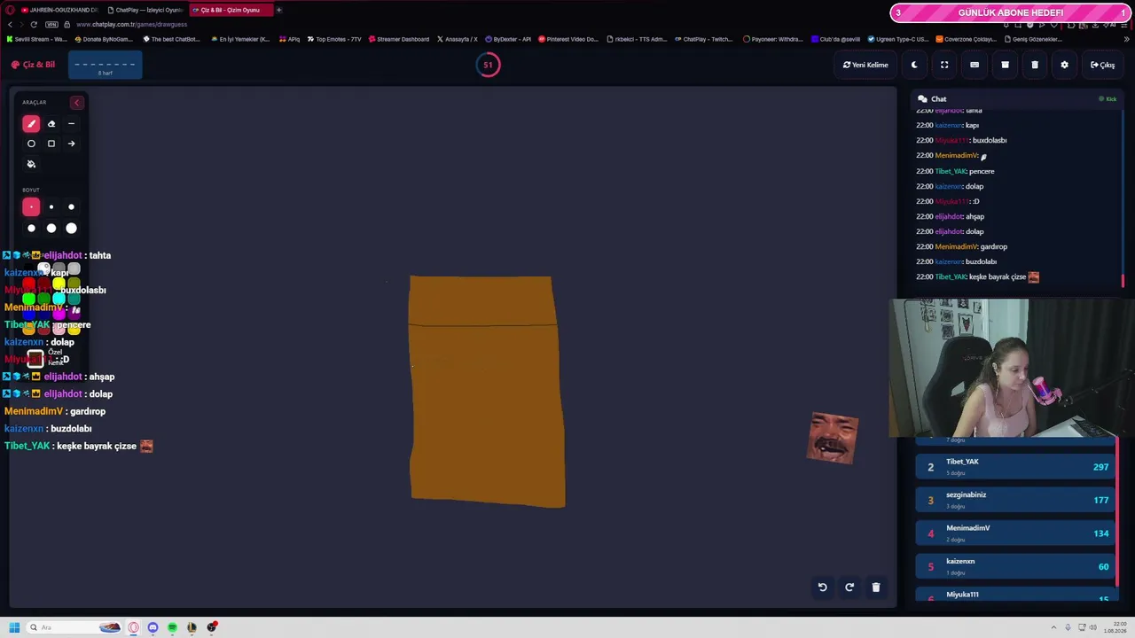Open the Discord taskbar icon
Viewport: 1135px width, 638px height.
153,627
